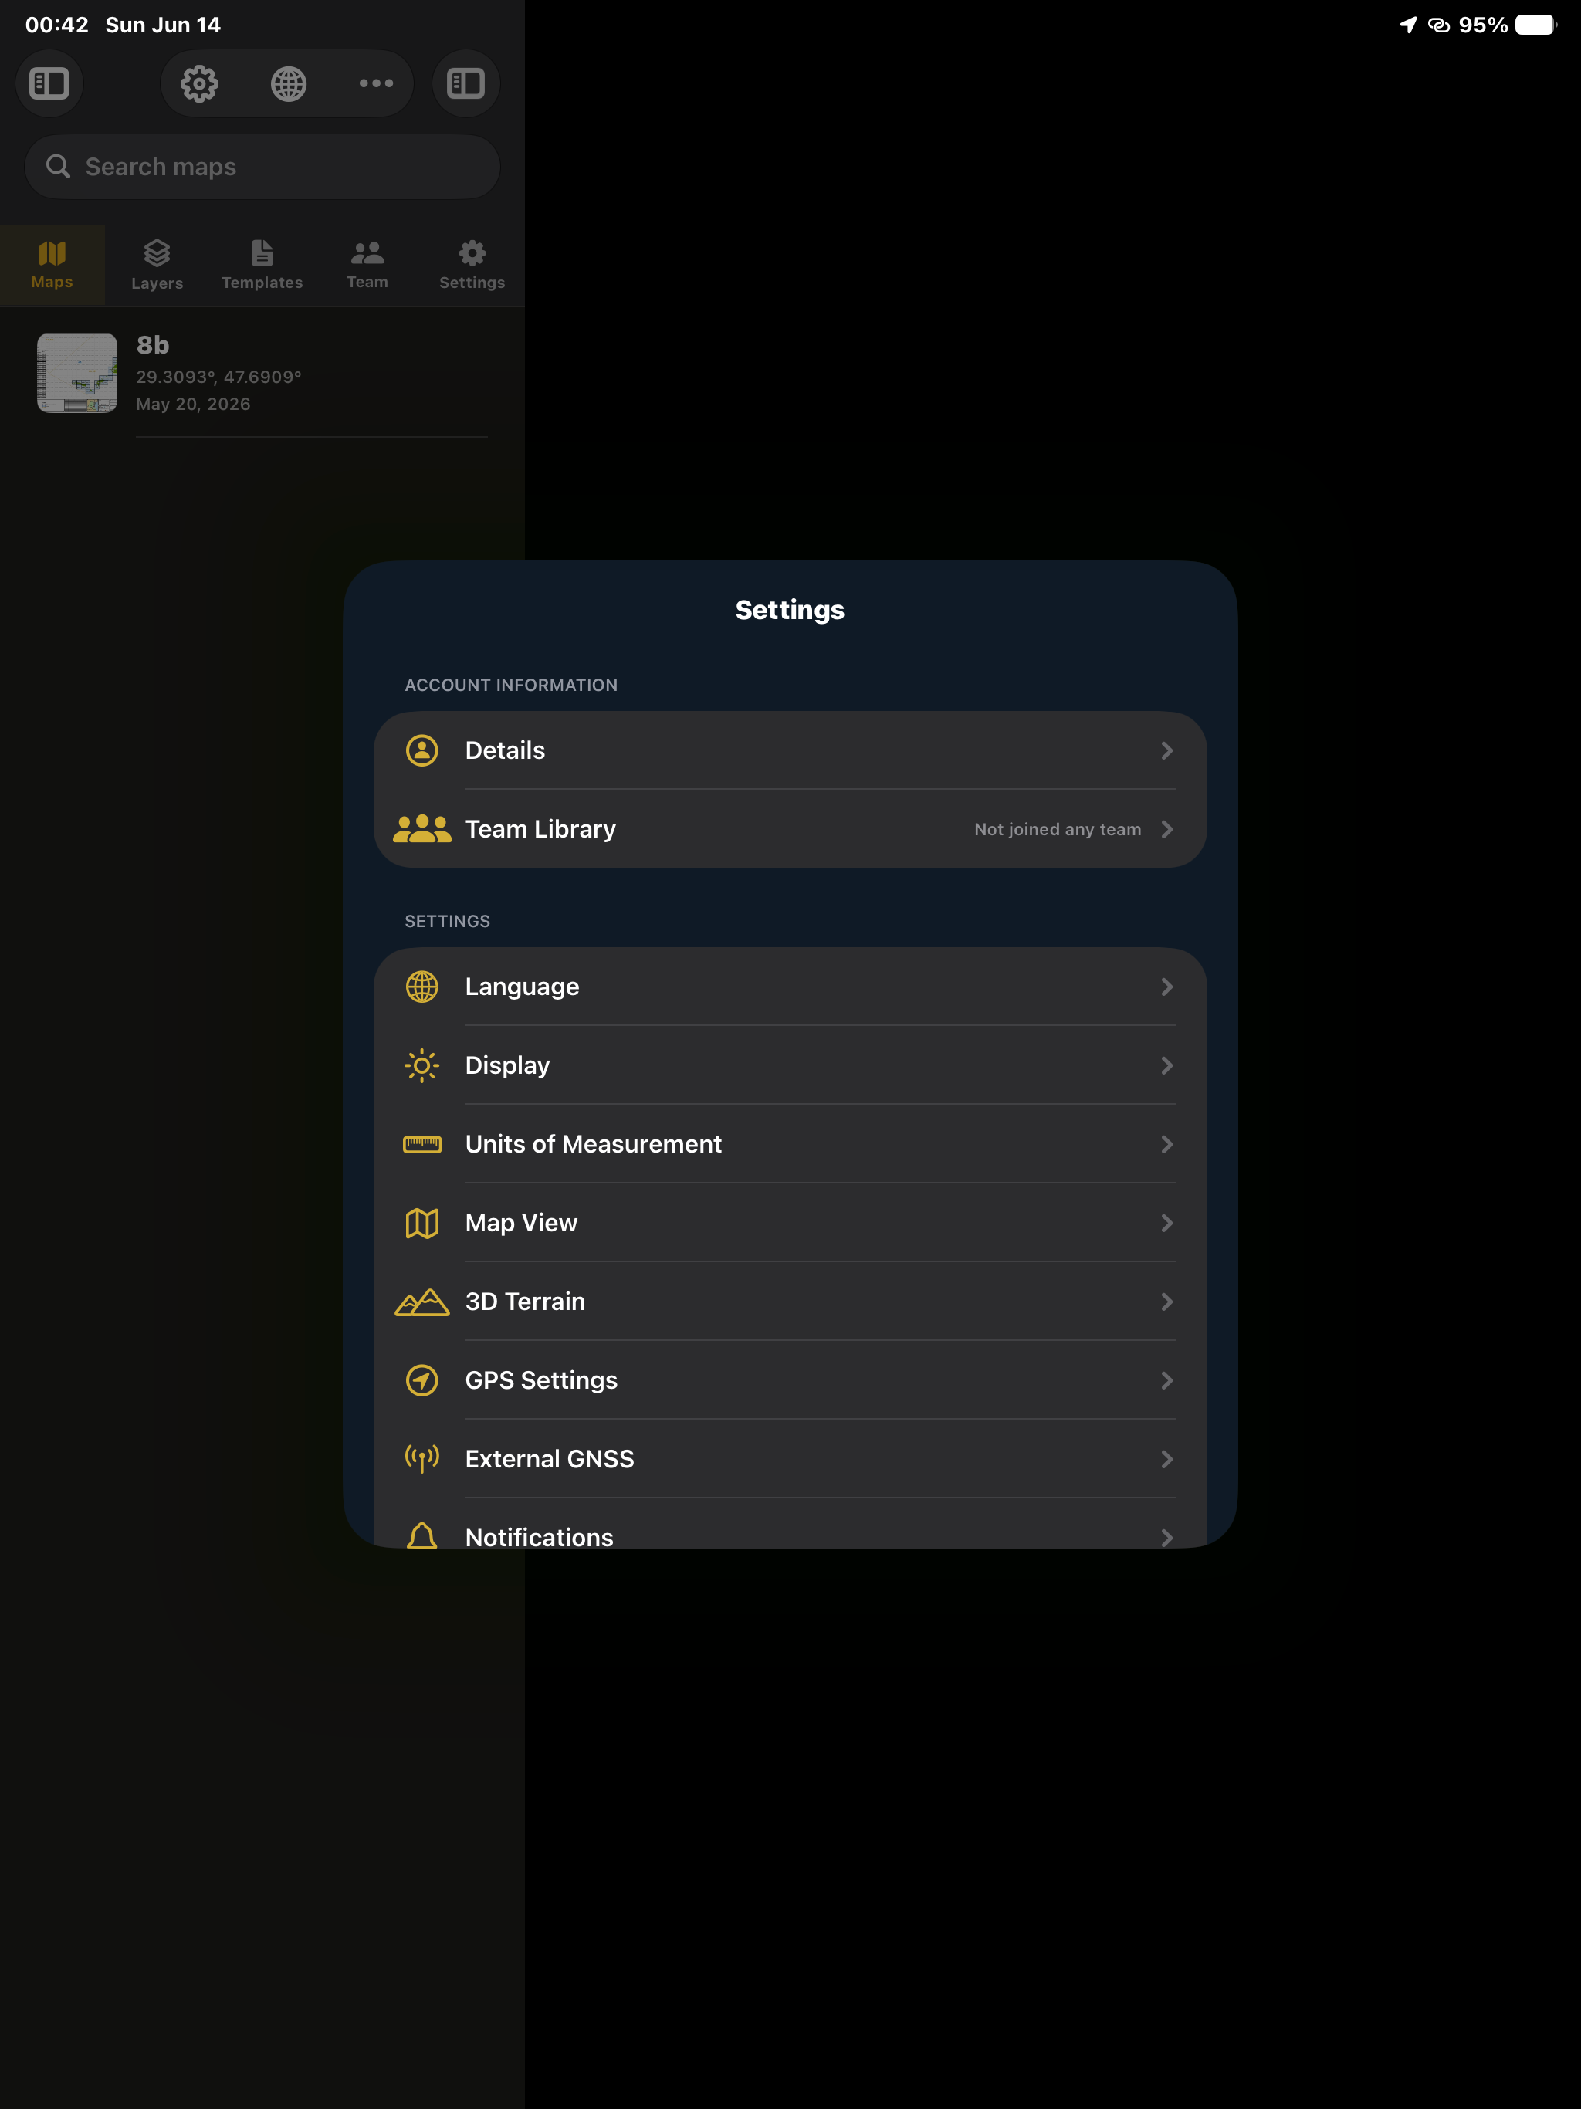Tap the globe icon in top toolbar

point(288,84)
